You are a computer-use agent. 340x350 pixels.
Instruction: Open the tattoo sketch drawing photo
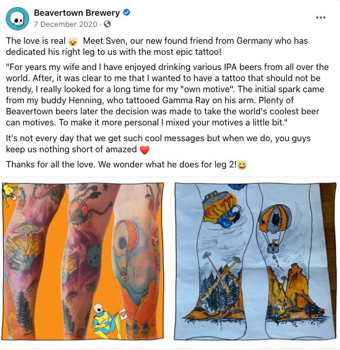tap(255, 261)
